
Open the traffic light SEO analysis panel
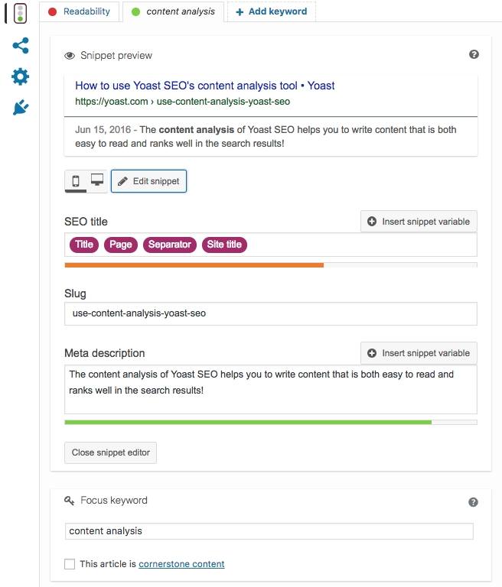point(20,14)
